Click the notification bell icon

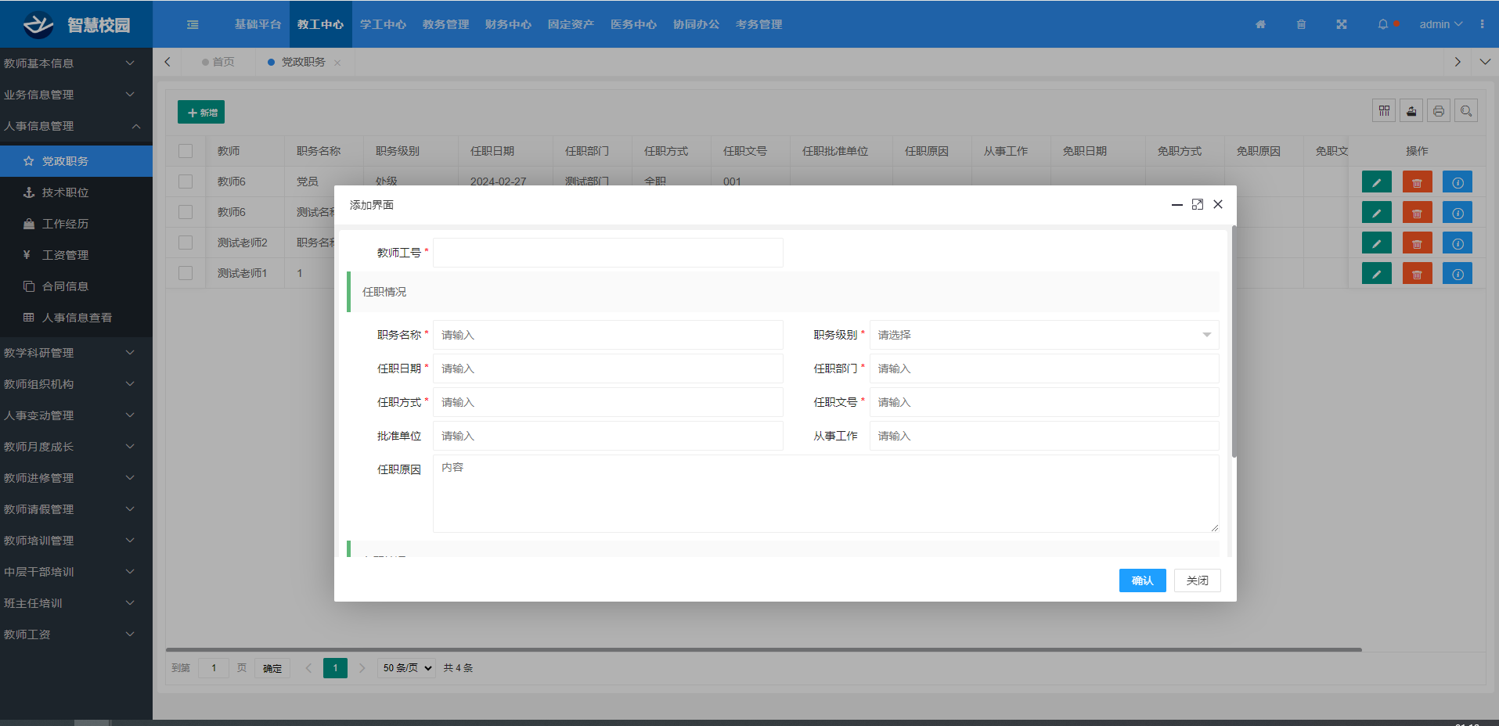pyautogui.click(x=1383, y=24)
